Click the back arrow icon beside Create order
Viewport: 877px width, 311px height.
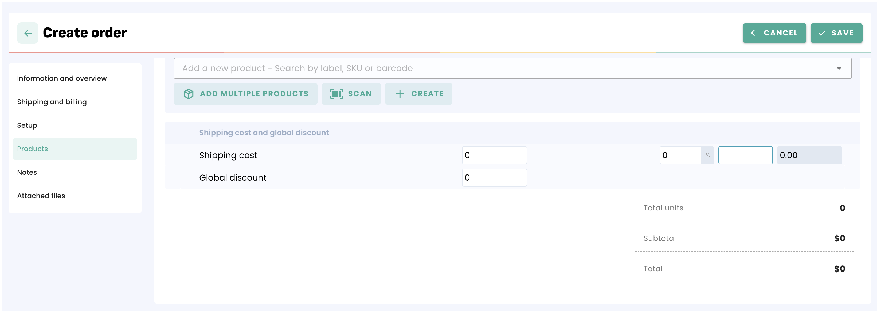28,33
